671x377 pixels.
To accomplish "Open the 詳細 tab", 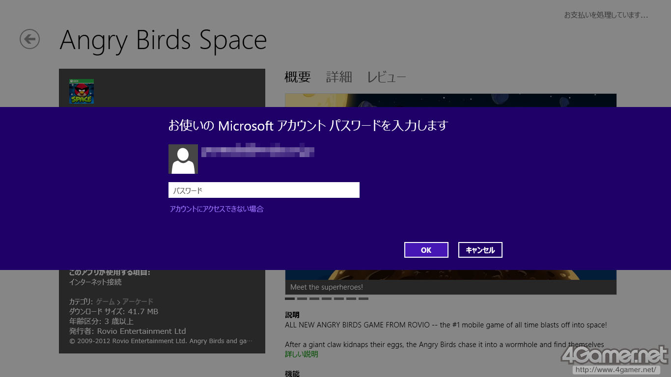I will coord(339,77).
